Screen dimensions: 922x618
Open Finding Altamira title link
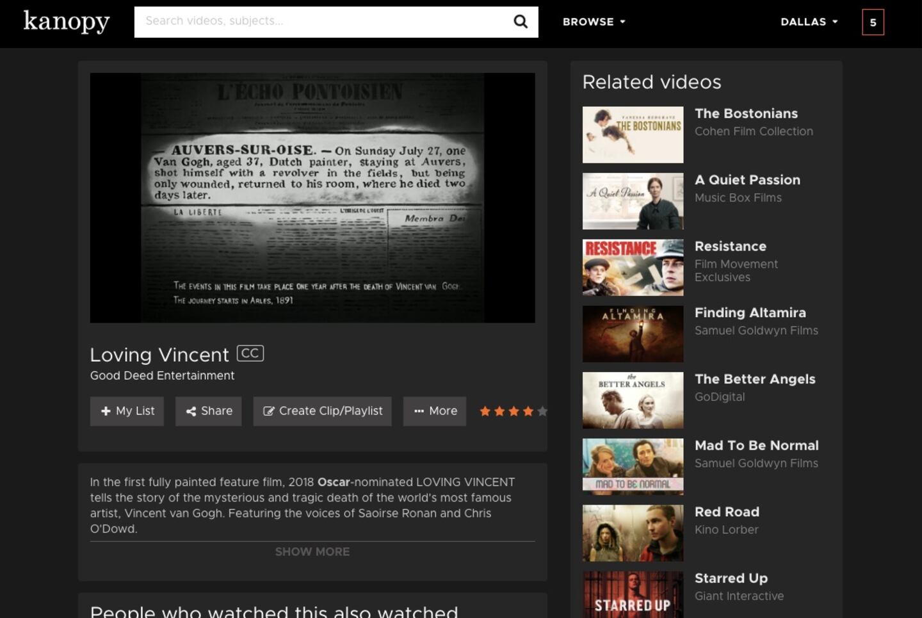[x=750, y=313]
